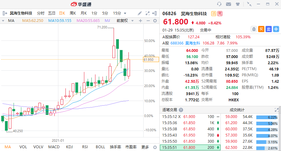Open 更多 indicators menu
The width and height of the screenshot is (281, 151).
point(145,147)
